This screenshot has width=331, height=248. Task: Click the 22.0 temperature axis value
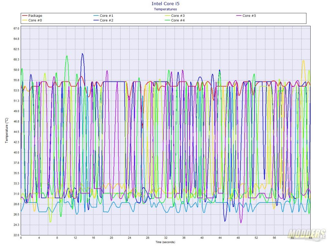coord(16,235)
